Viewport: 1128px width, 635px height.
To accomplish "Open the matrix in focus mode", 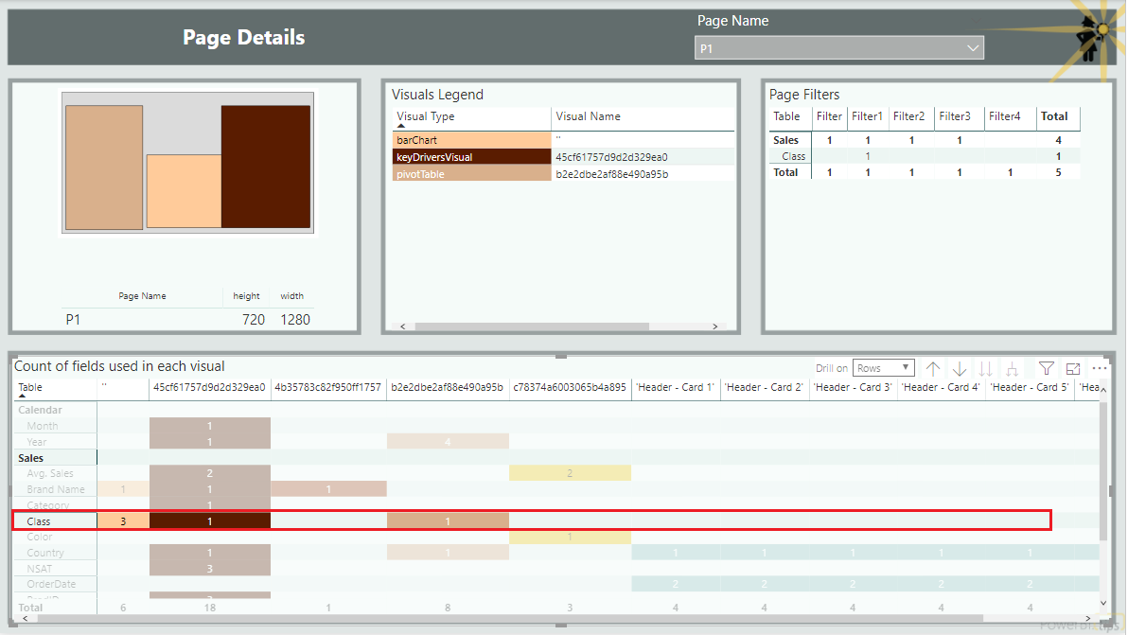I will [1074, 368].
